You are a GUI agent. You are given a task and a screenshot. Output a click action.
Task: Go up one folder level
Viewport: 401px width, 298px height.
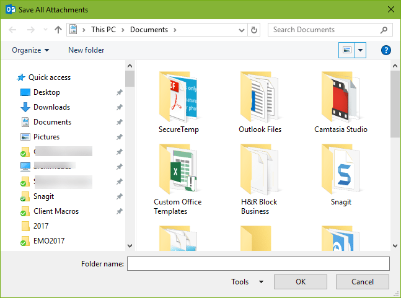tap(58, 30)
